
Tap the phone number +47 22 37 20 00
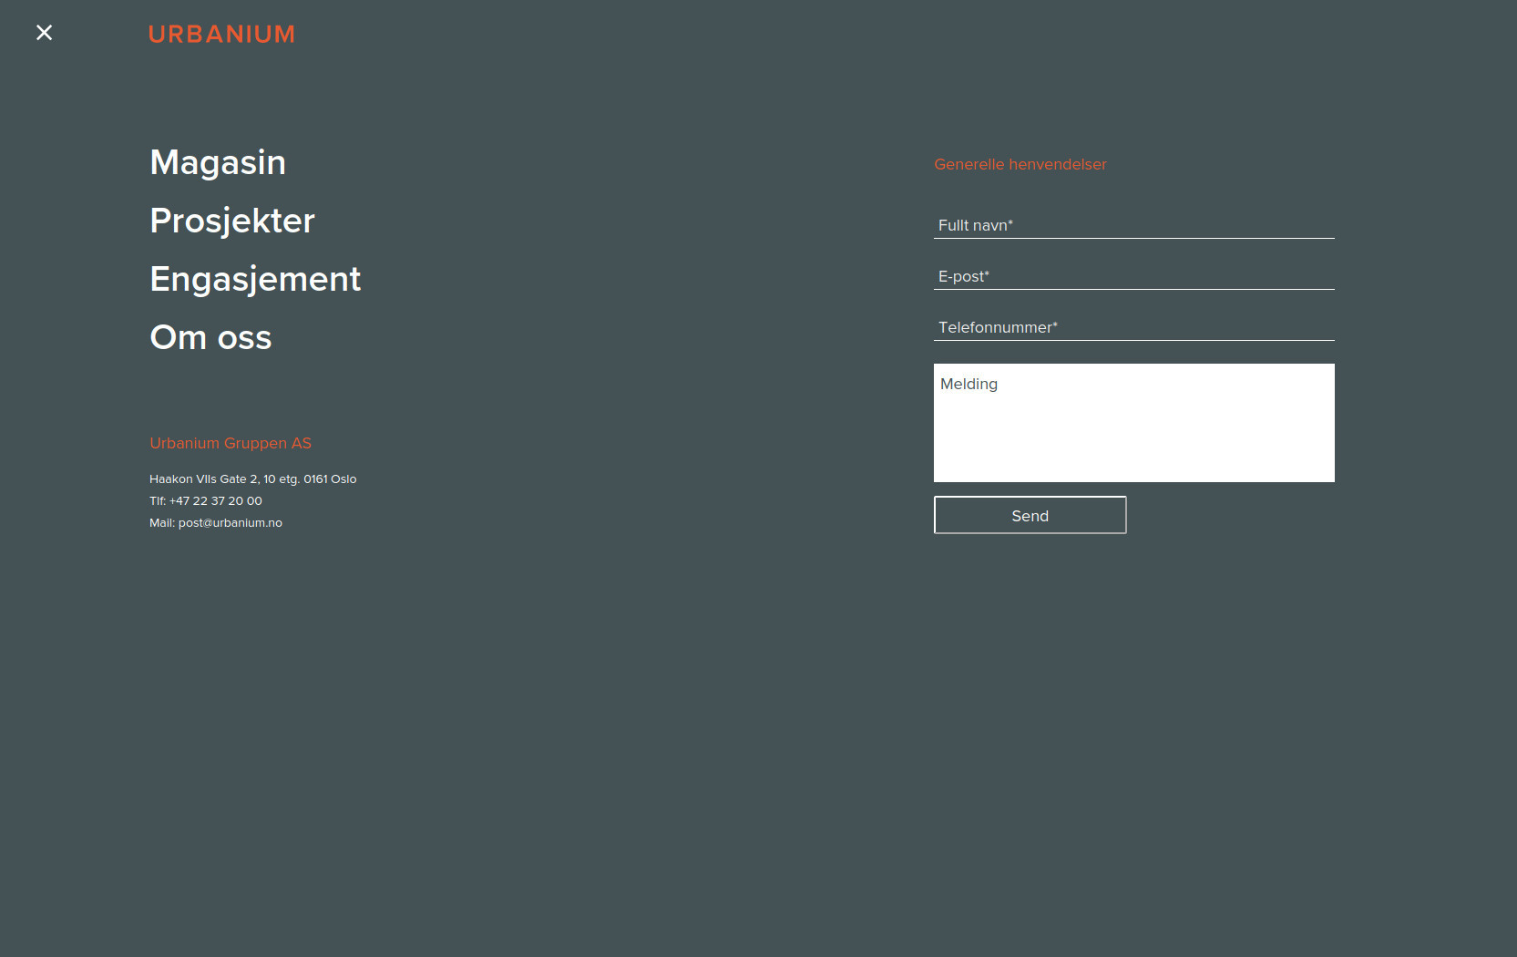click(x=216, y=501)
